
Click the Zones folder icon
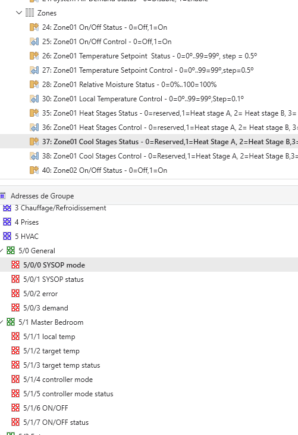[x=30, y=13]
